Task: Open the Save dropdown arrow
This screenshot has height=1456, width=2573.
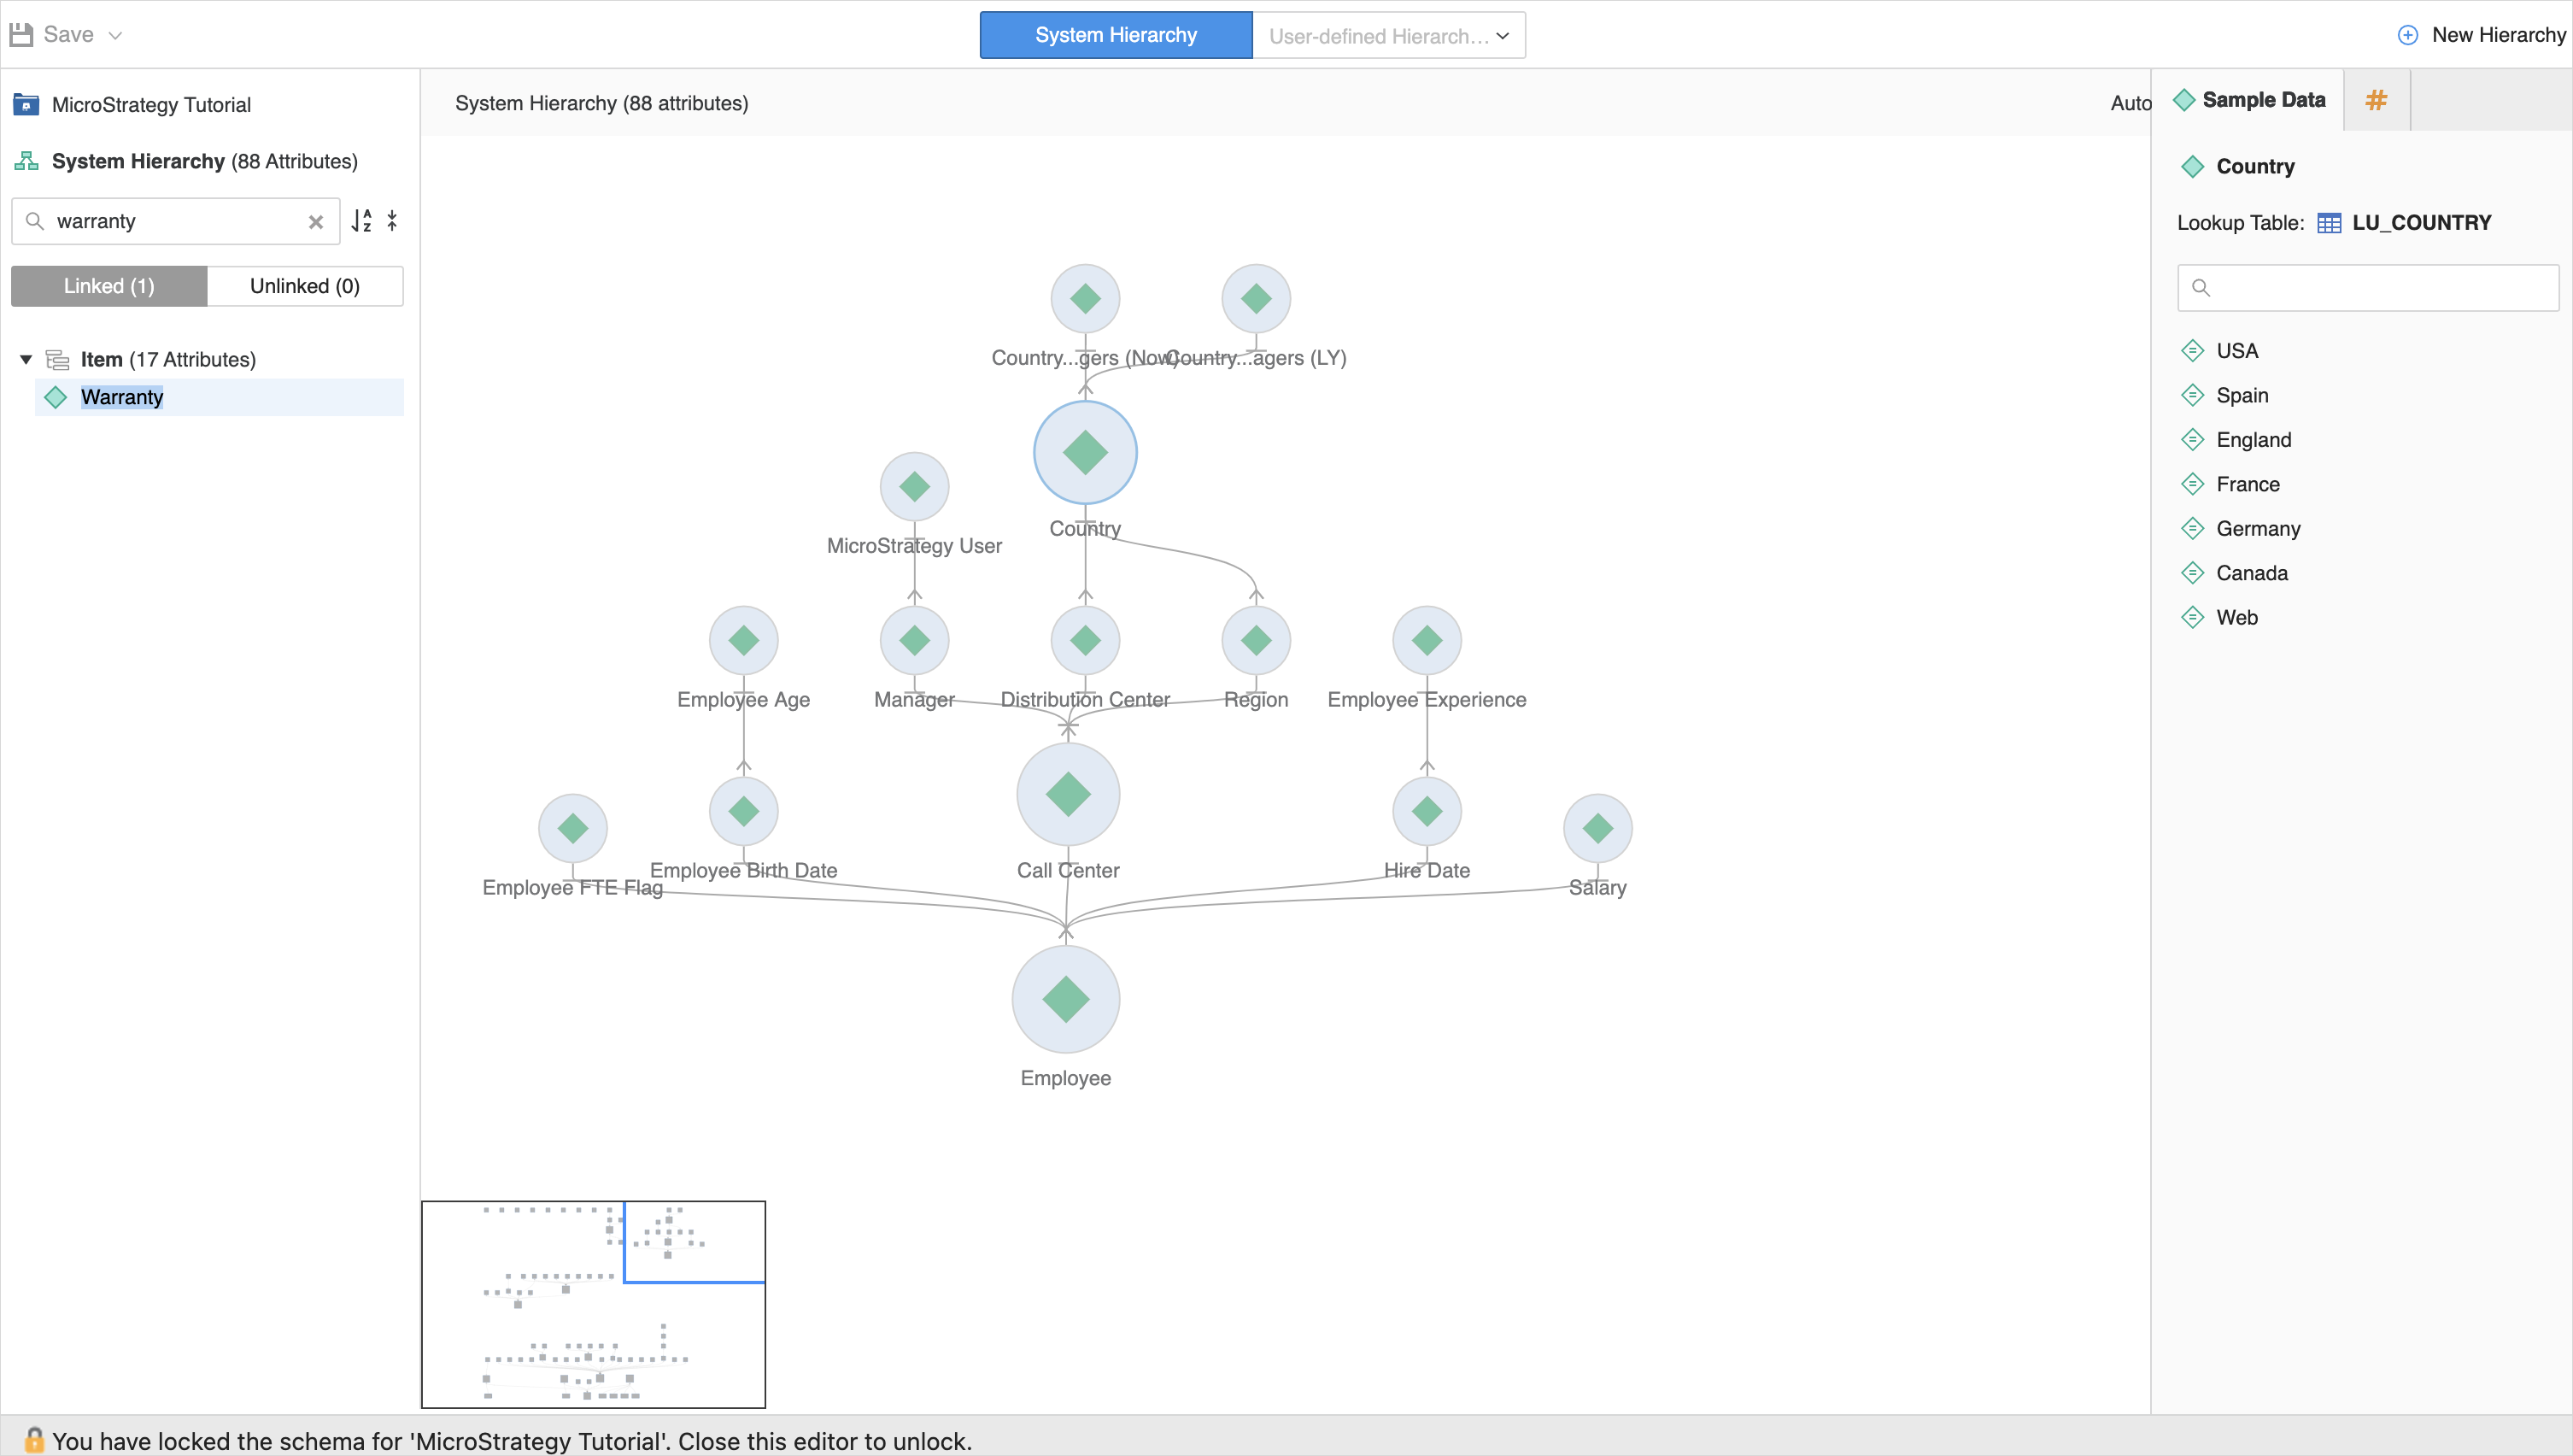Action: (x=116, y=36)
